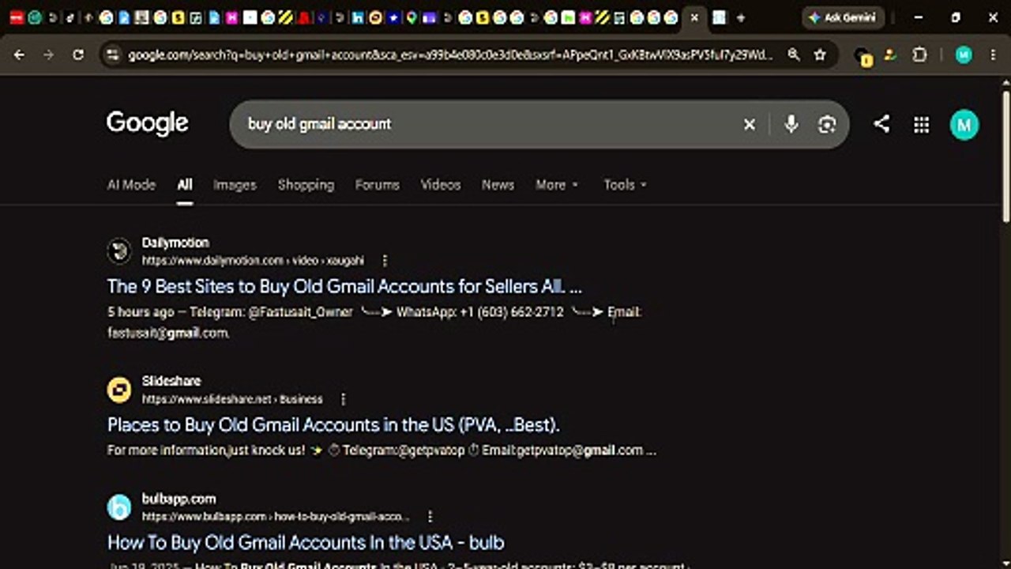
Task: Switch to the LinkedIn tab
Action: [358, 17]
